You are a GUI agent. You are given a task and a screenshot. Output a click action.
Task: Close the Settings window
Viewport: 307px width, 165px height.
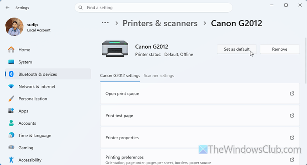click(300, 5)
